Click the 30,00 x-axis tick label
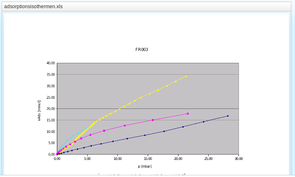The width and height of the screenshot is (295, 177). click(x=239, y=159)
